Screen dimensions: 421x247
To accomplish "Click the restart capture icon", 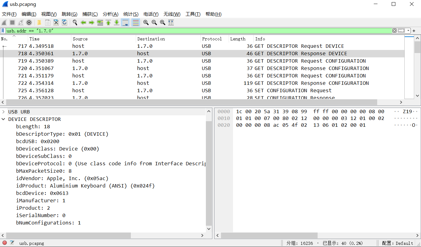I will (21, 23).
